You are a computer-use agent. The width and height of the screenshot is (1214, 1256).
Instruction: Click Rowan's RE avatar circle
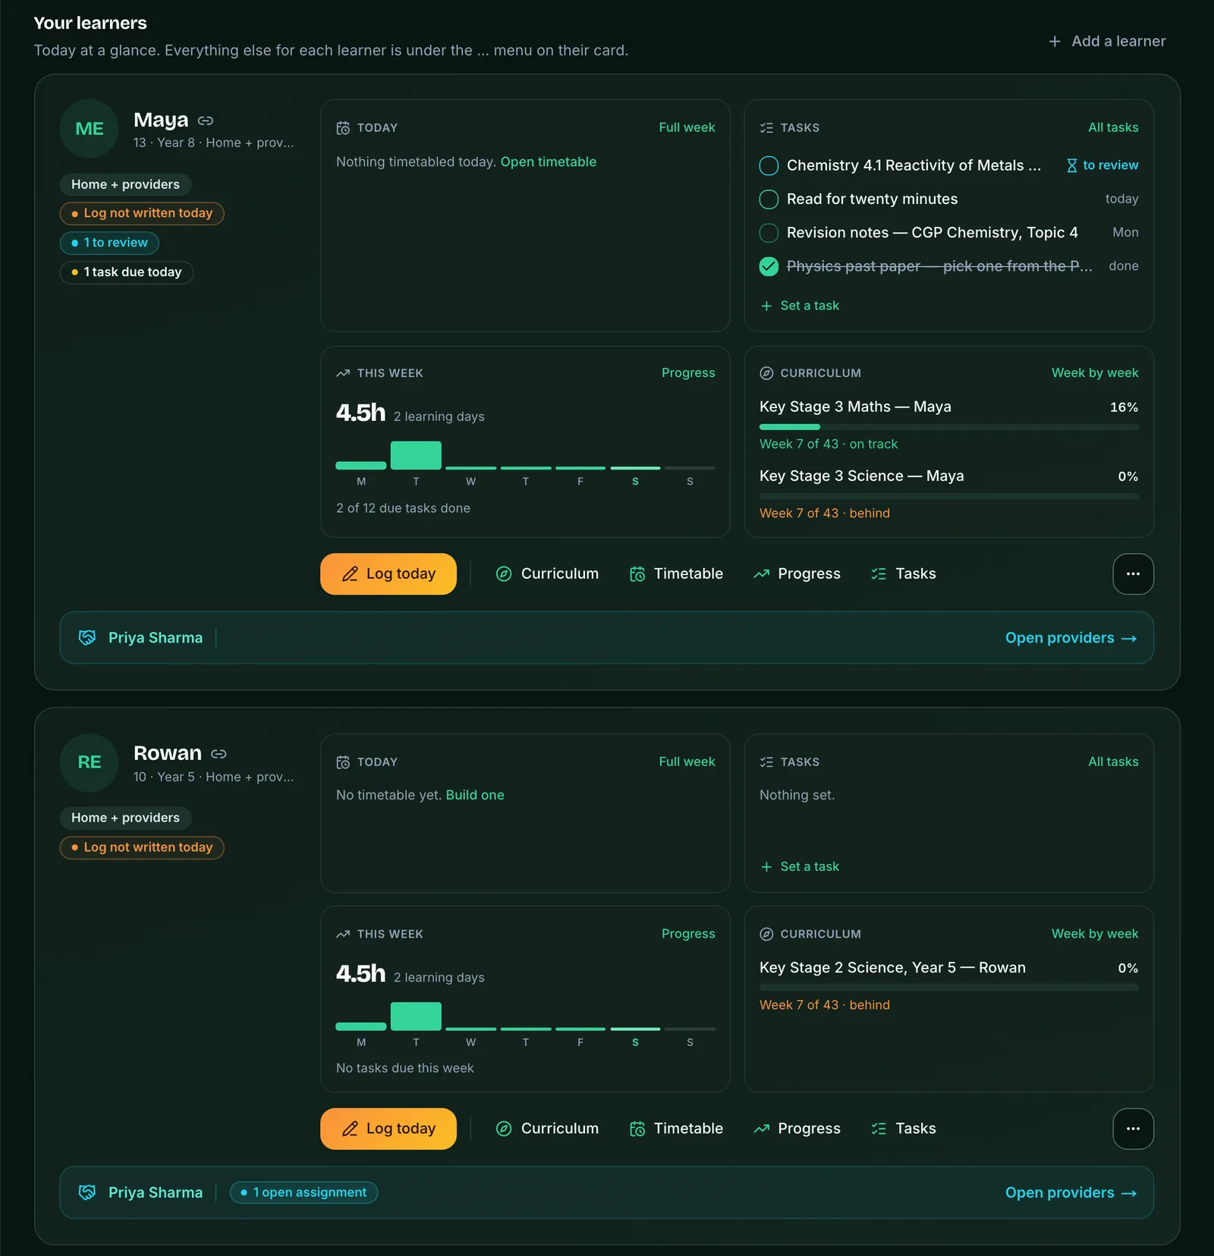pos(90,762)
